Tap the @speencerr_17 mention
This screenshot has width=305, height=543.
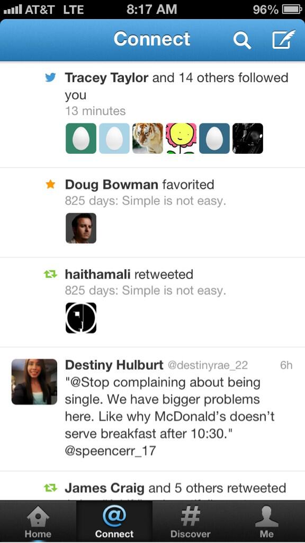pos(110,451)
